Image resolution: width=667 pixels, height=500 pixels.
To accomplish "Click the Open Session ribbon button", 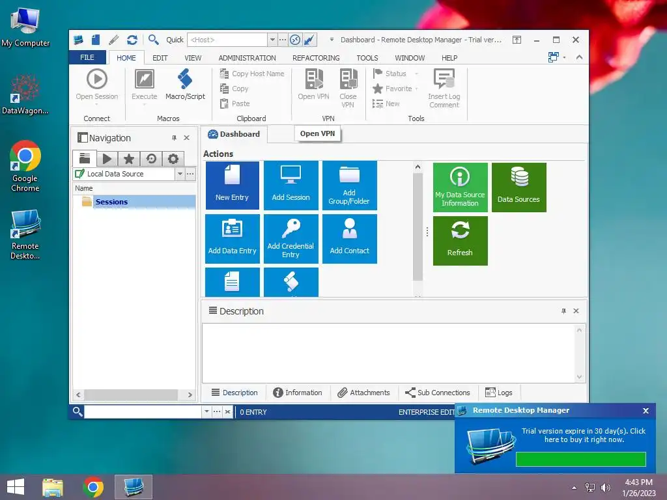I will tap(97, 87).
